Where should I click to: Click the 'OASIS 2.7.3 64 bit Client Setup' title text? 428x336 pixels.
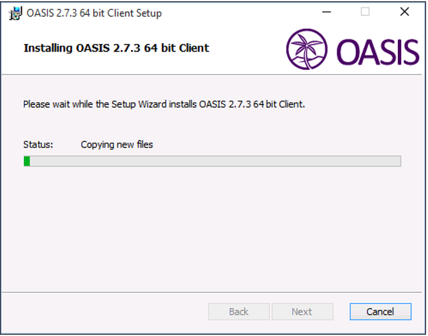tap(94, 14)
